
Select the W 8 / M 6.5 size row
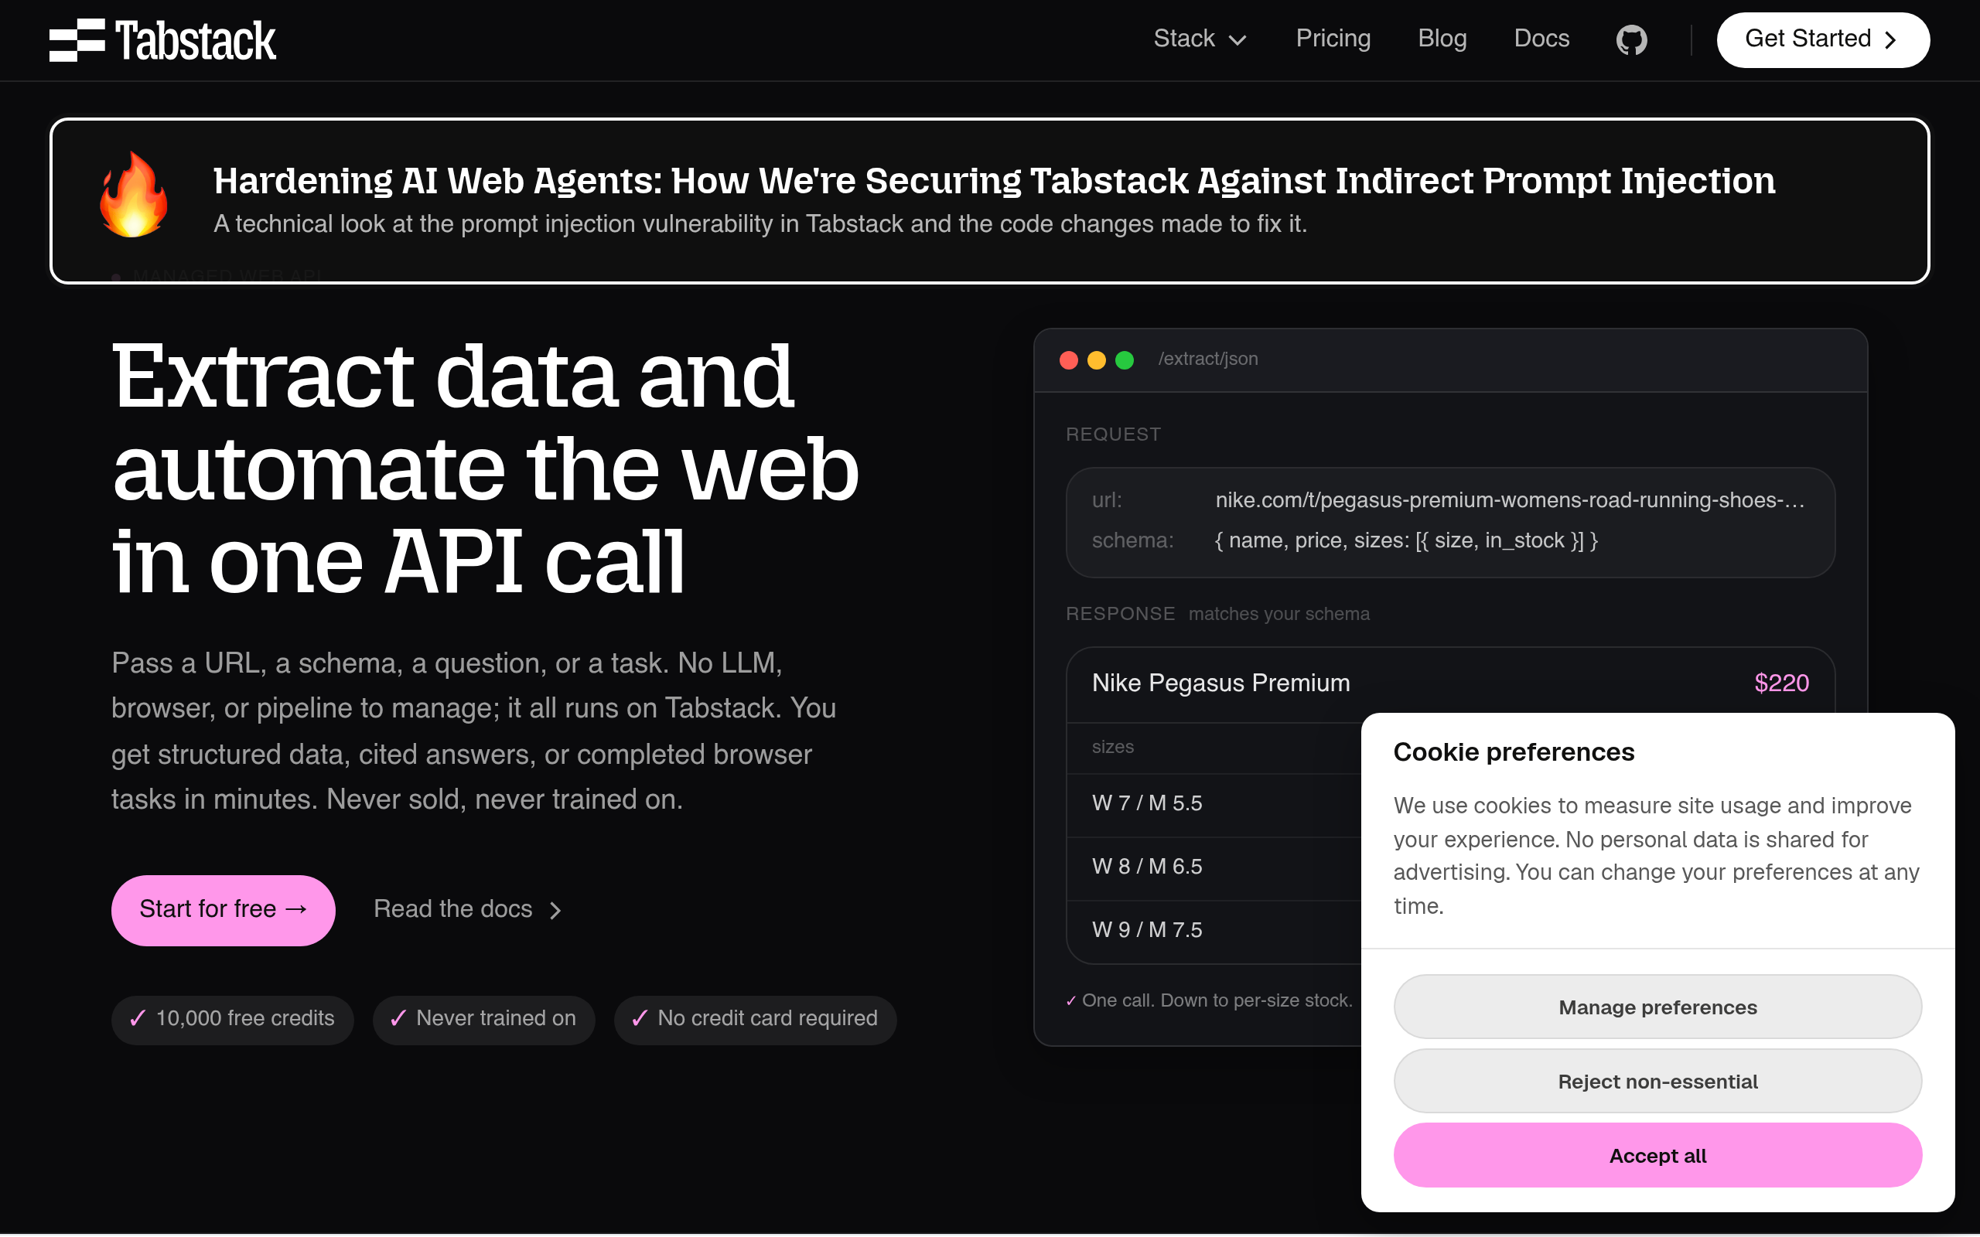[x=1215, y=867]
